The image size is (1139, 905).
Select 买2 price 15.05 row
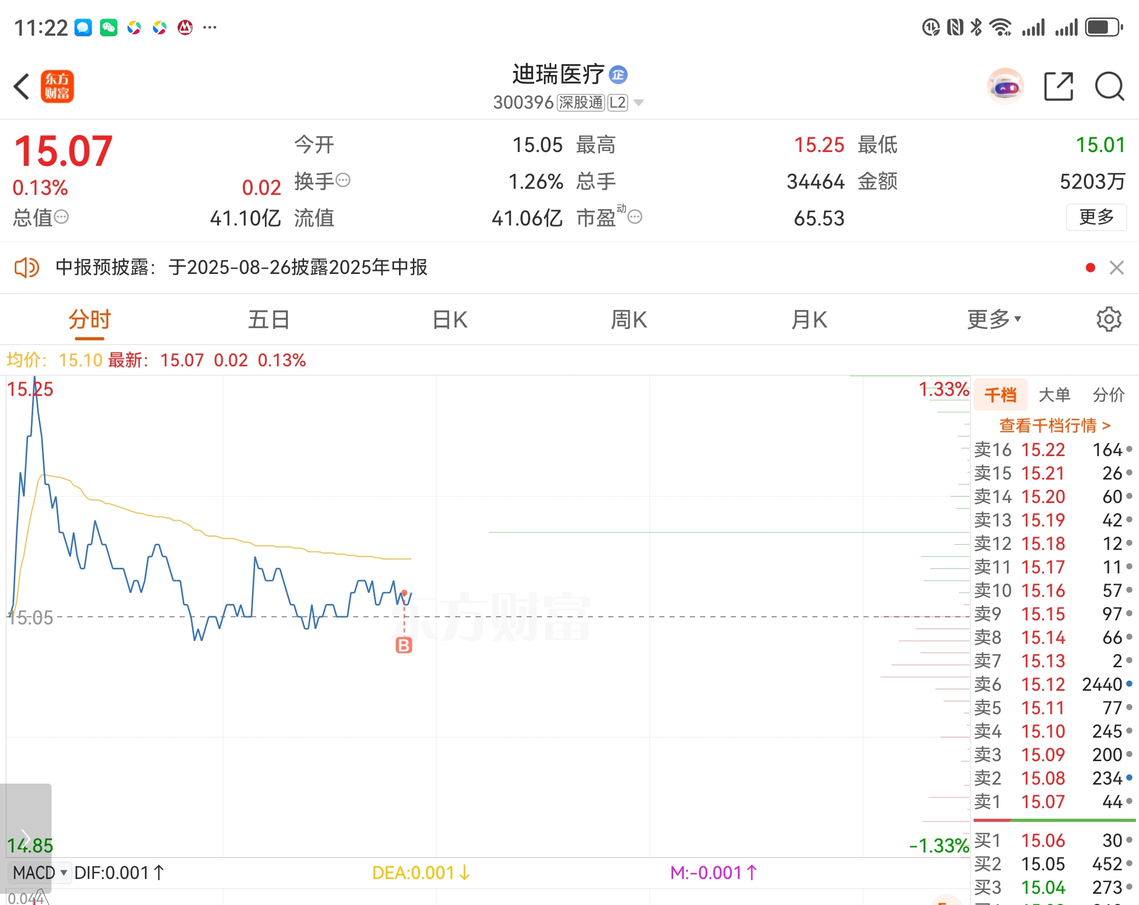coord(1053,864)
